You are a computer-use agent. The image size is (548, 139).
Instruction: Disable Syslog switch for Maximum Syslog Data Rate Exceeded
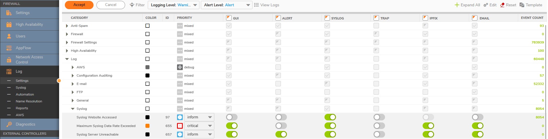click(x=330, y=126)
